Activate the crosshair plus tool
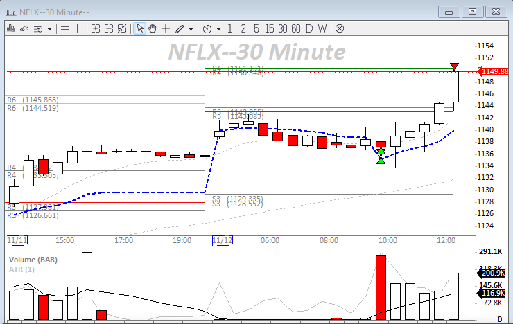The height and width of the screenshot is (324, 513). [x=166, y=29]
